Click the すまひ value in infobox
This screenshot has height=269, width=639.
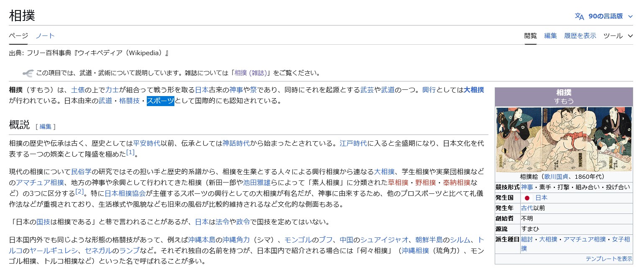click(530, 229)
